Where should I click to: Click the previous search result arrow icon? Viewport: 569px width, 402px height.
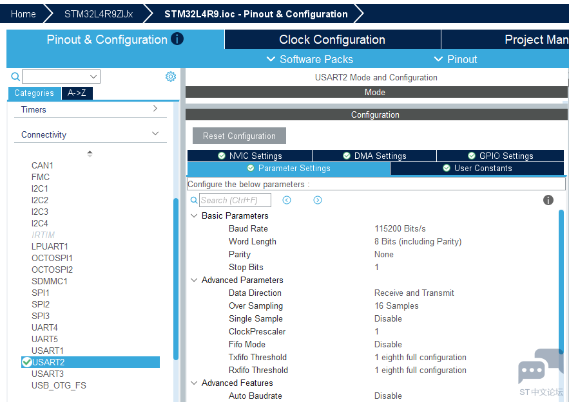287,200
